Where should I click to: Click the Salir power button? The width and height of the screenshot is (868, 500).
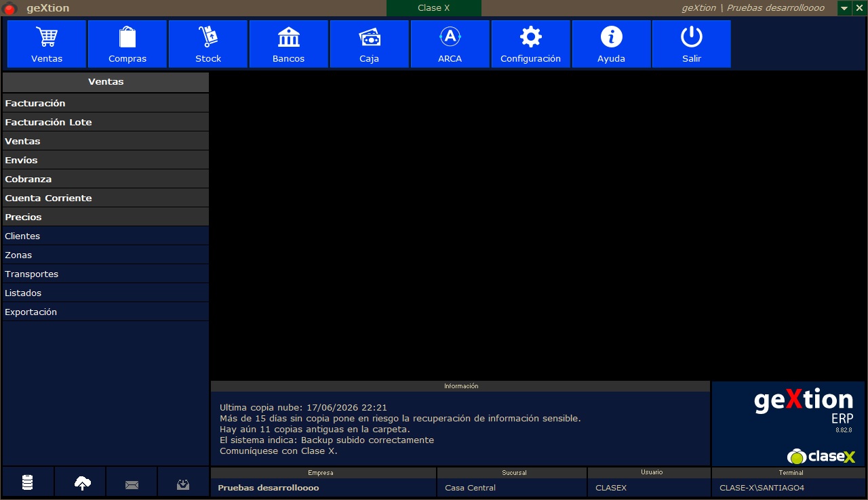pyautogui.click(x=692, y=44)
